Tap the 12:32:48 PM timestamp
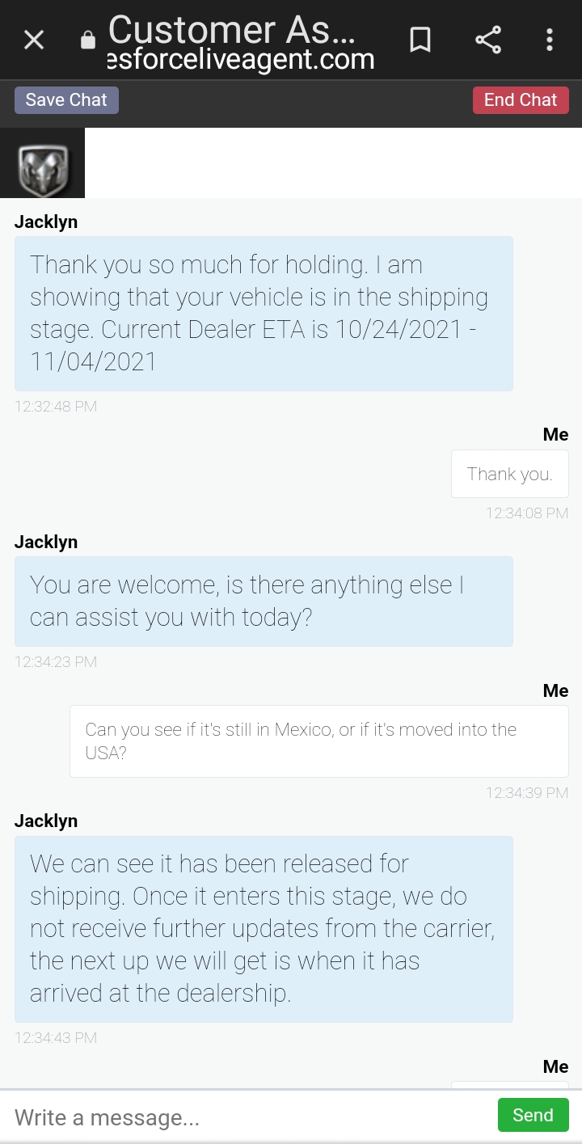Screen dimensions: 582x1144 coord(56,407)
